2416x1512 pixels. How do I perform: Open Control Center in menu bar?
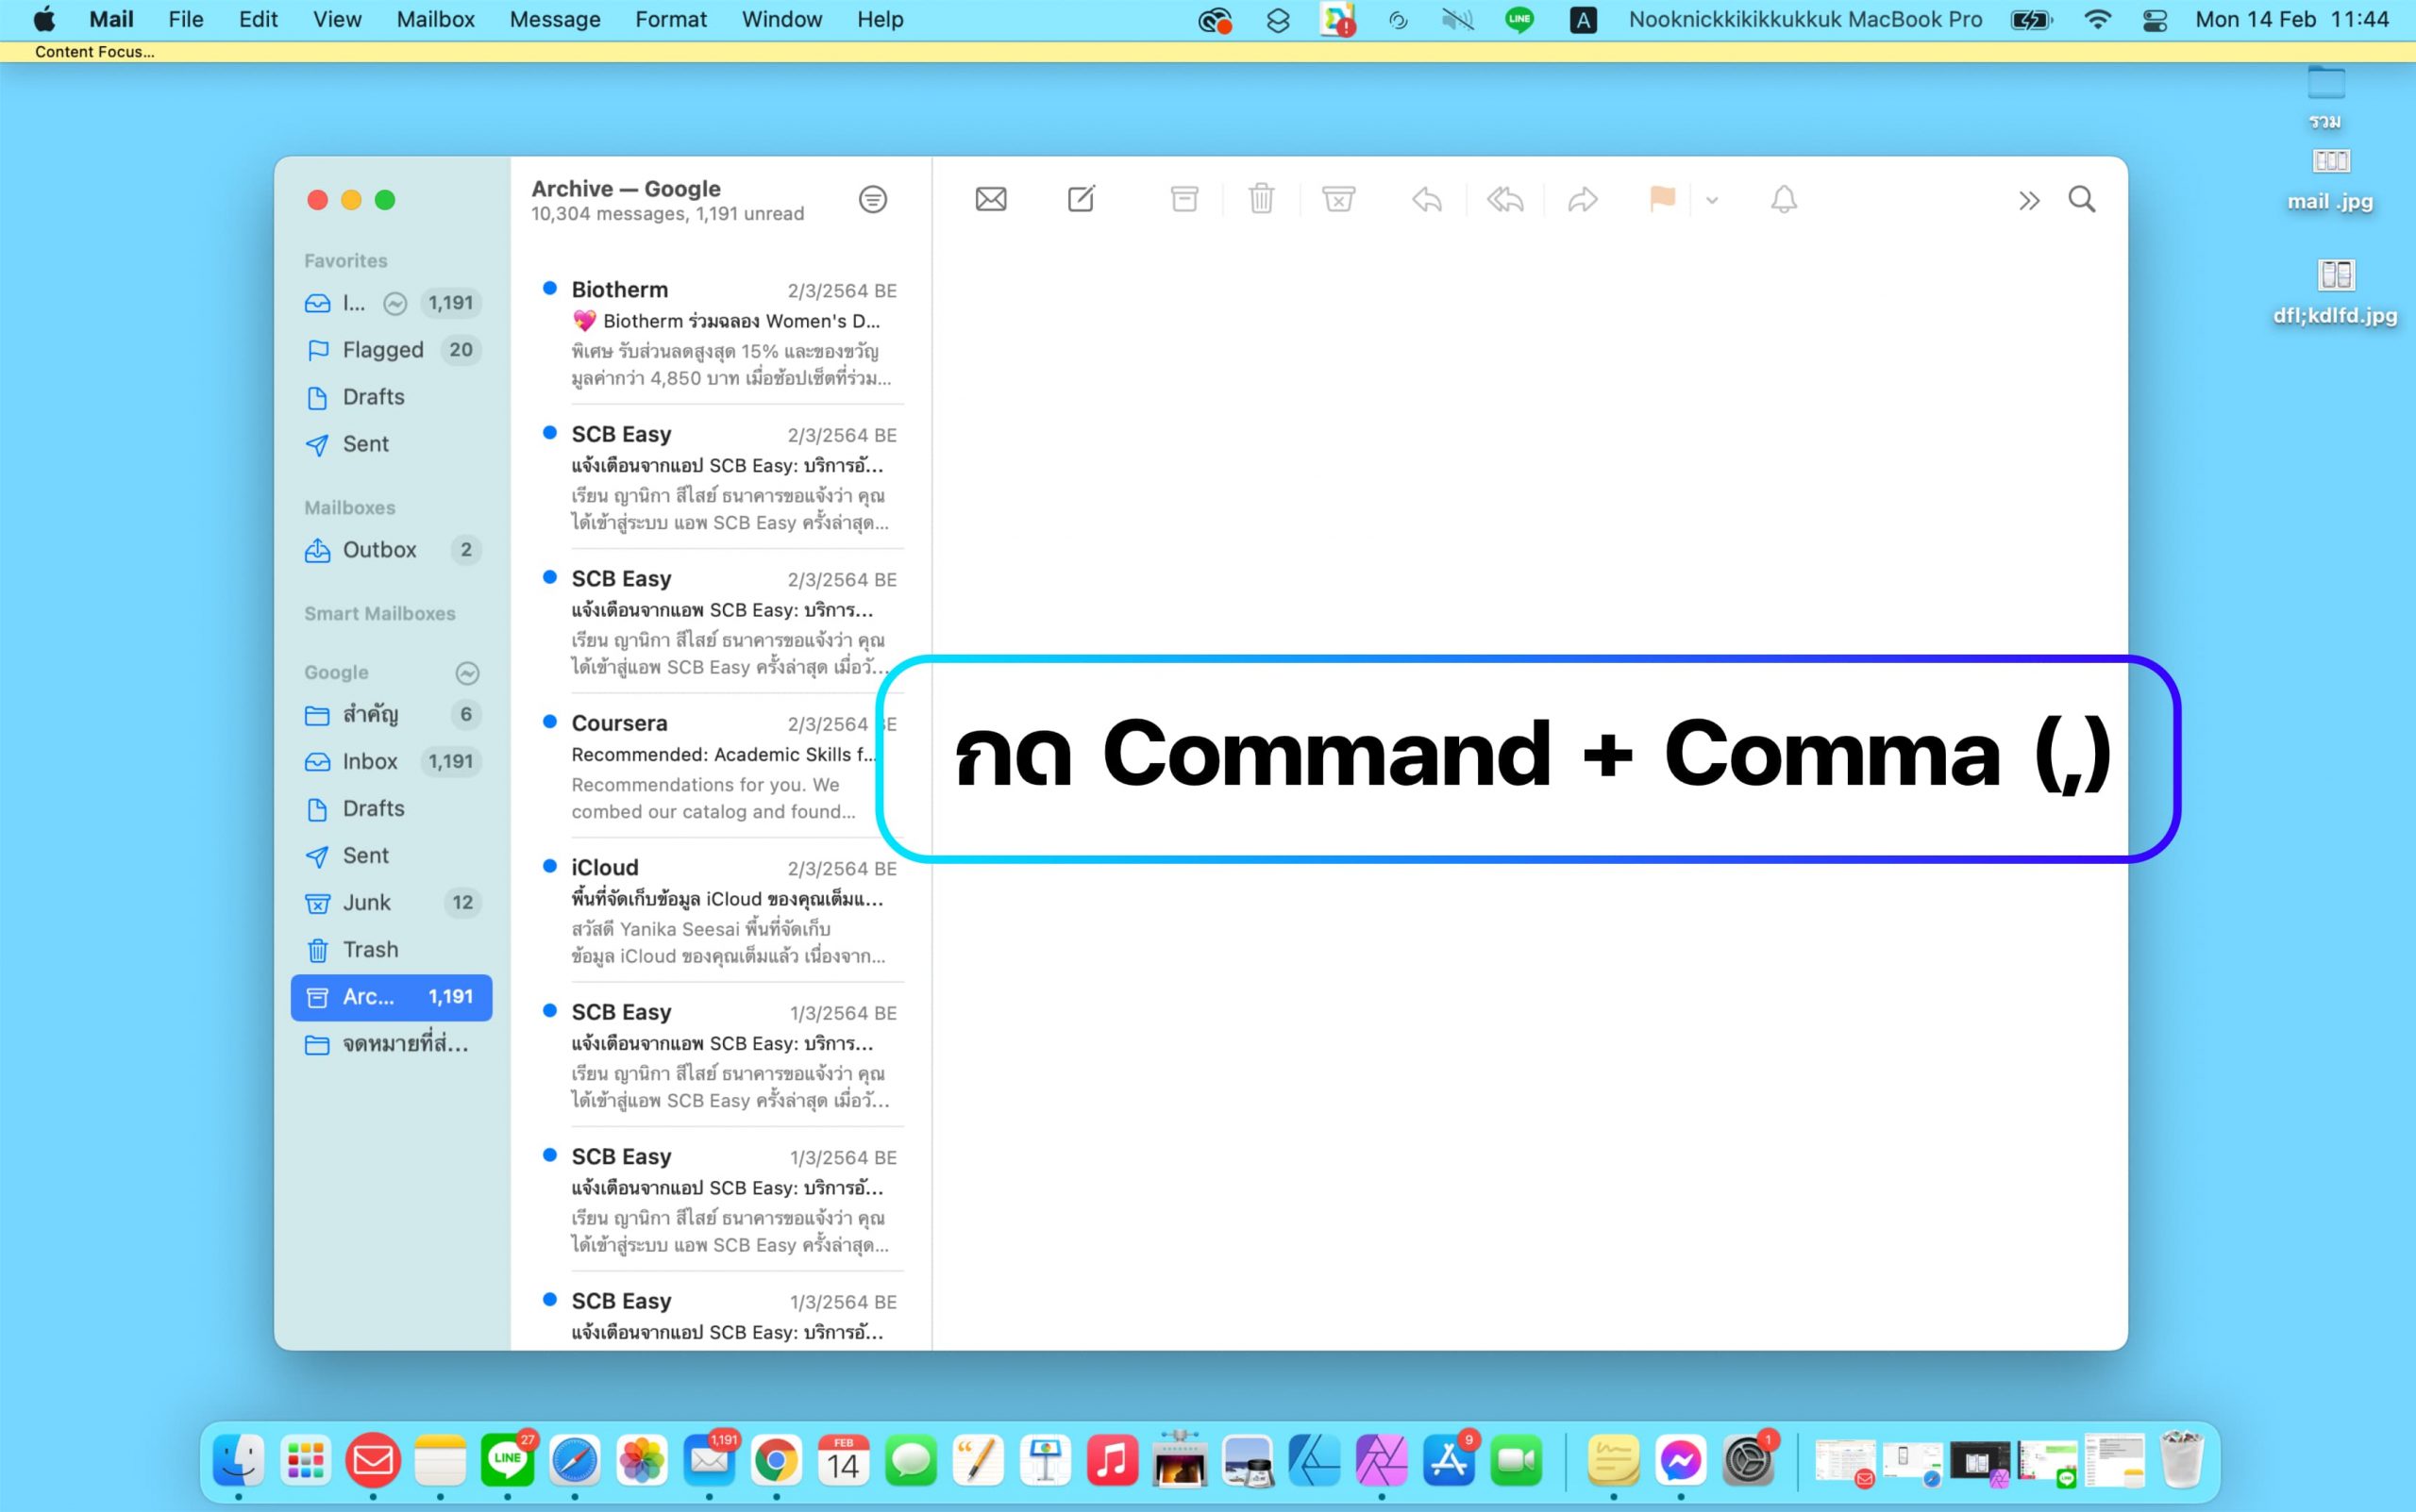[x=2154, y=19]
